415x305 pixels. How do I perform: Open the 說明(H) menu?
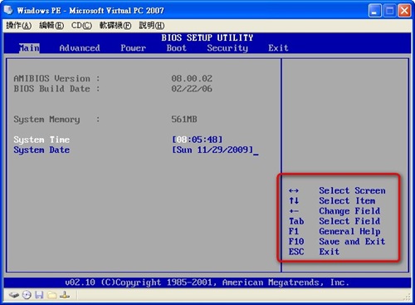tap(152, 26)
